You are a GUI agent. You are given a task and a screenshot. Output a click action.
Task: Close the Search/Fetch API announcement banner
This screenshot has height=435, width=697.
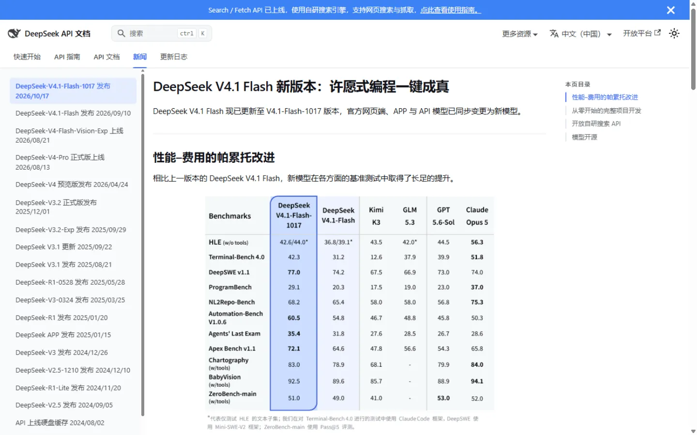671,10
